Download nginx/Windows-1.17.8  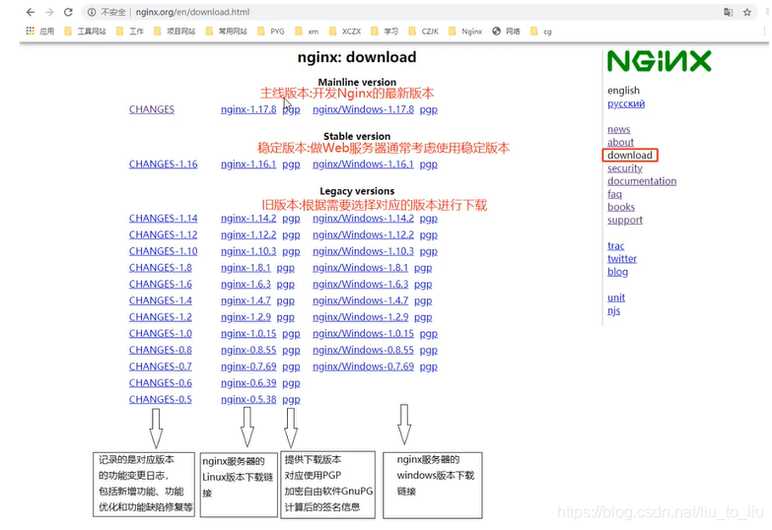tap(364, 109)
